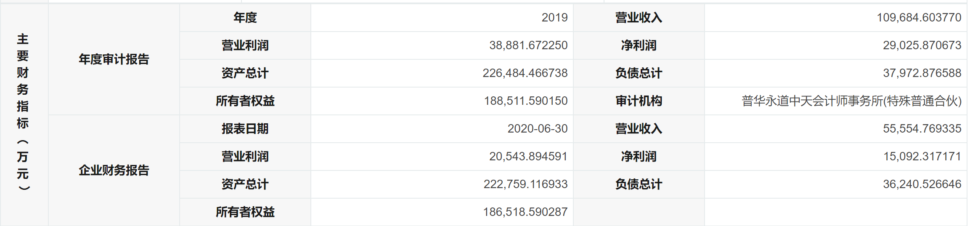Click net profit value 15,092.317171
970x226 pixels.
922,157
